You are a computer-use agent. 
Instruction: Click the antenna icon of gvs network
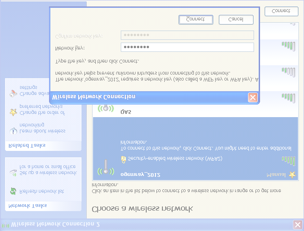(x=105, y=108)
